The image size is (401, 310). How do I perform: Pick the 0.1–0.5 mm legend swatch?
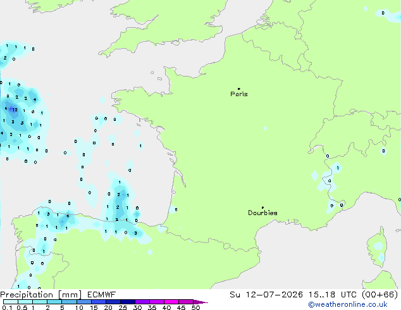[x=11, y=302]
